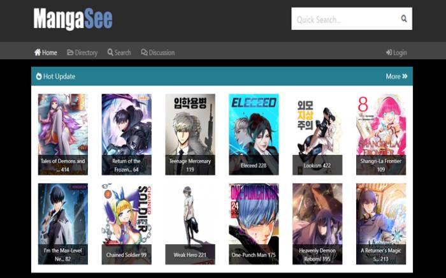Open Eleceed chapter 228

(254, 134)
